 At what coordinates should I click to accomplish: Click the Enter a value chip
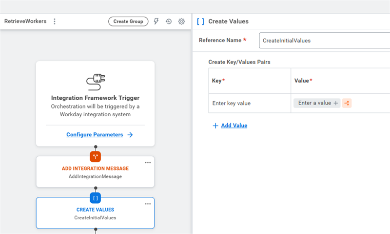[x=317, y=103]
